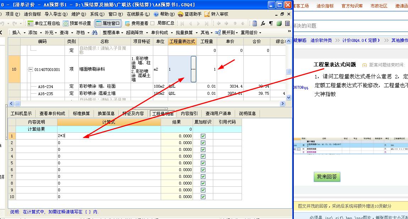Open the 单位工程自检 tool
The height and width of the screenshot is (219, 408).
(44, 23)
